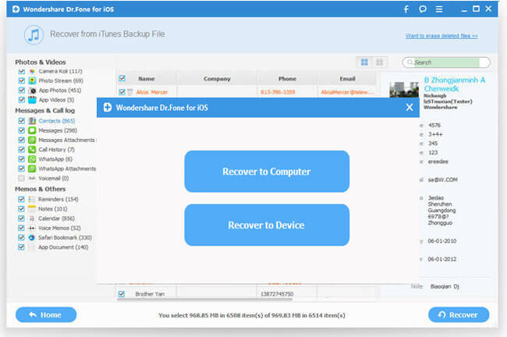This screenshot has width=507, height=337.
Task: Select the Contacts icon
Action: pos(32,121)
